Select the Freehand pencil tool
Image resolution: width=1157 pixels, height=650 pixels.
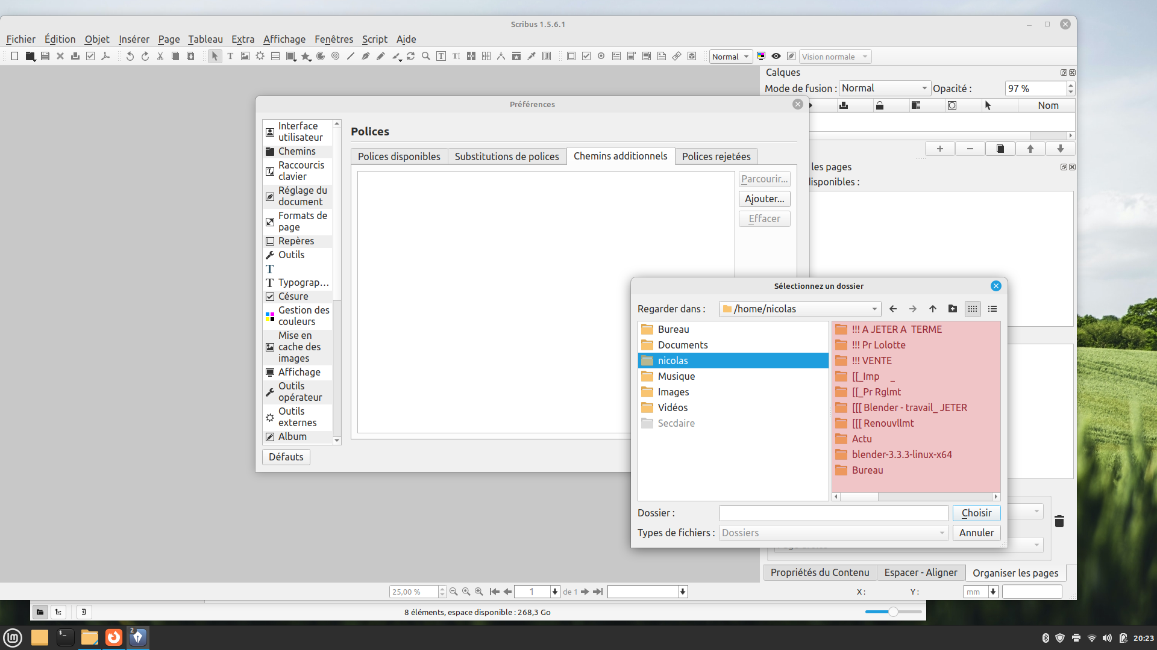click(381, 57)
